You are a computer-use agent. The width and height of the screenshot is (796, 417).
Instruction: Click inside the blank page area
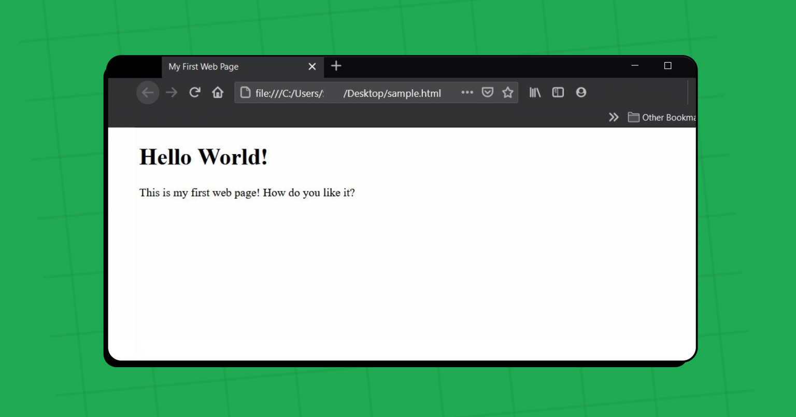coord(404,270)
